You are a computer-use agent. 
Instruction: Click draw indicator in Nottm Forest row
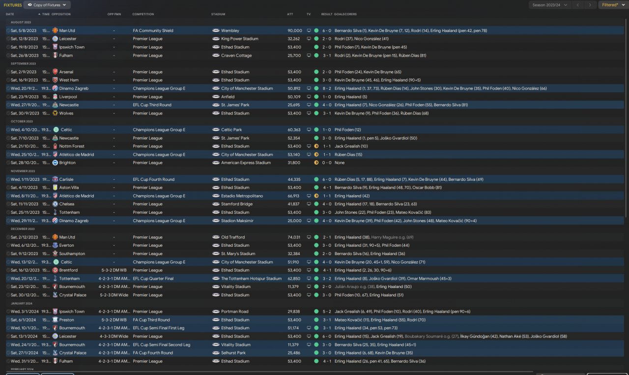click(x=316, y=146)
